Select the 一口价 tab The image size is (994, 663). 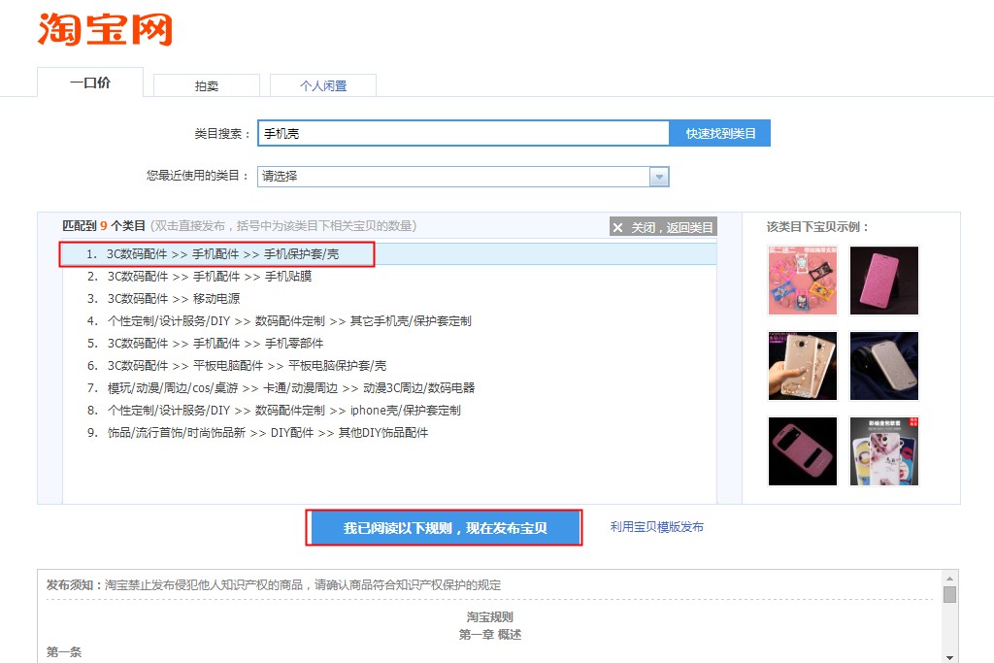[90, 83]
